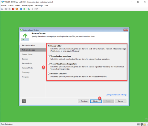Click the FR keyboard layout icon
This screenshot has width=148, height=126.
24,101
